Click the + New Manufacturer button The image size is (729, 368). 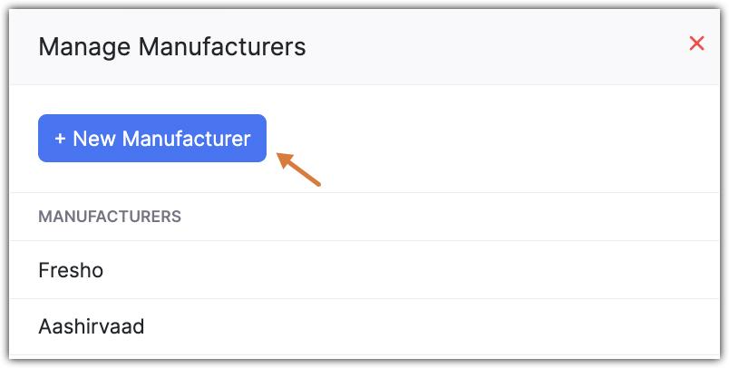click(152, 139)
